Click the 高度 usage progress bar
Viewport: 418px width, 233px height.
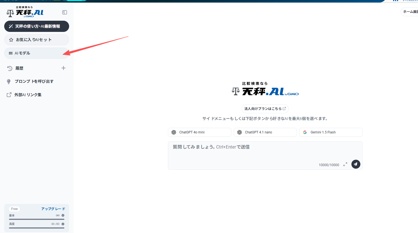(x=36, y=228)
